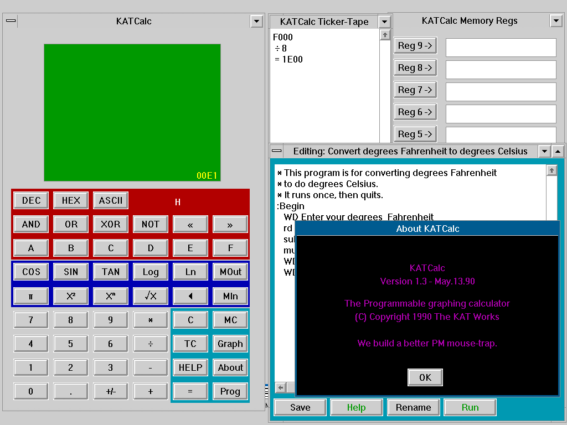Open the Prog programming key

[230, 391]
